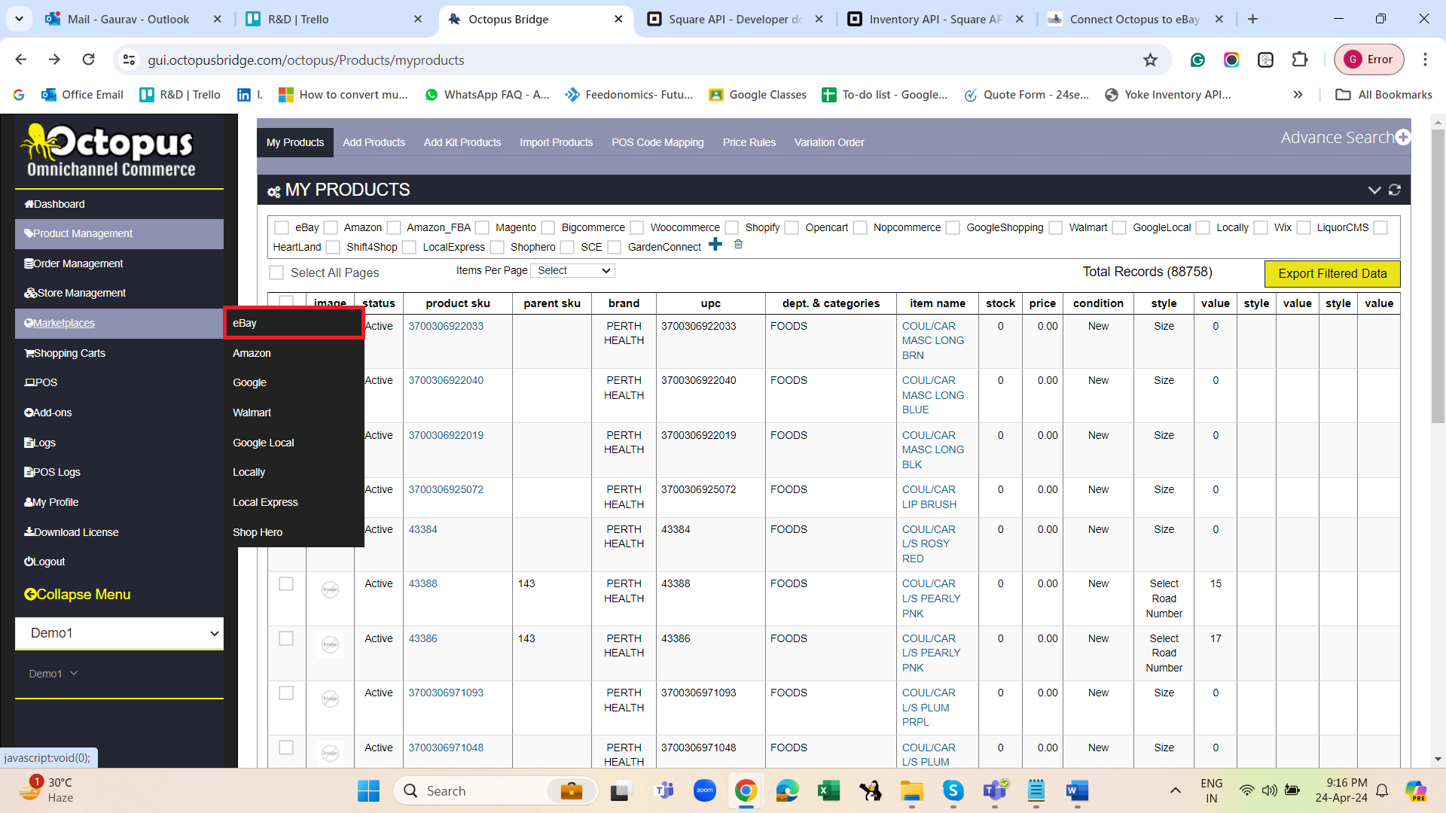1446x813 pixels.
Task: View site information icon in address bar
Action: pyautogui.click(x=130, y=59)
